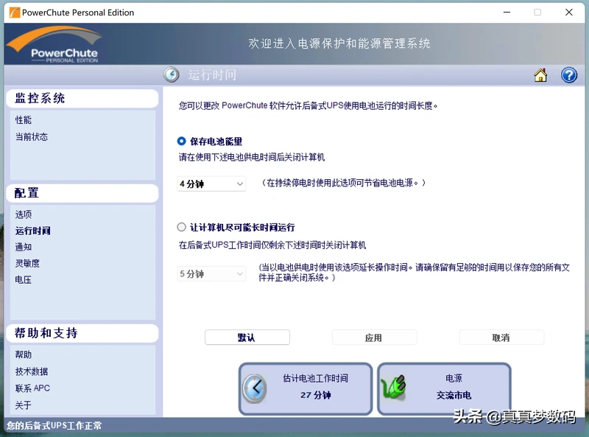Open 选项 under 配置
The image size is (589, 437).
click(24, 214)
